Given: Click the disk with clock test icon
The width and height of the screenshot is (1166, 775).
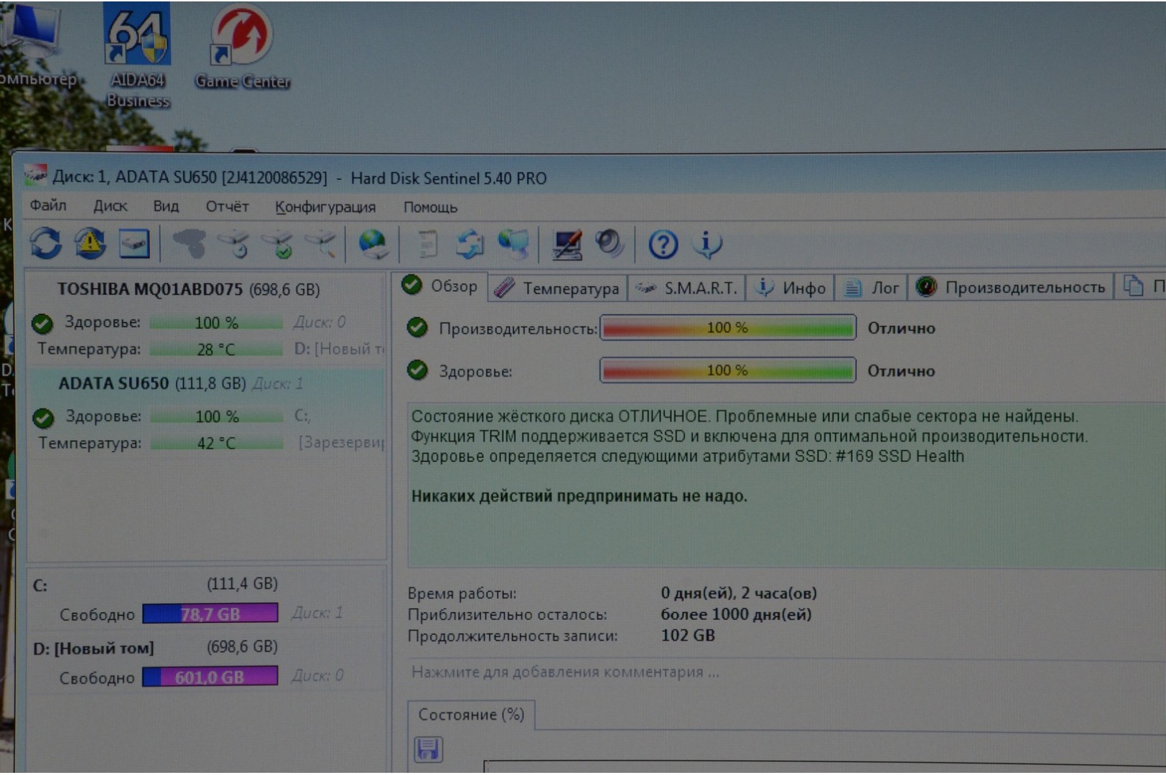Looking at the screenshot, I should coord(234,245).
